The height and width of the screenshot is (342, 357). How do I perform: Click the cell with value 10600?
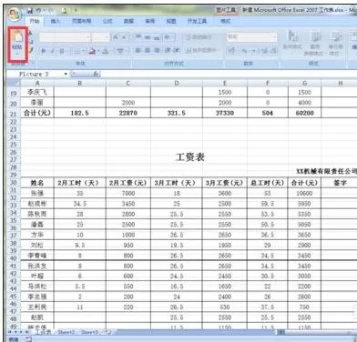[304, 194]
